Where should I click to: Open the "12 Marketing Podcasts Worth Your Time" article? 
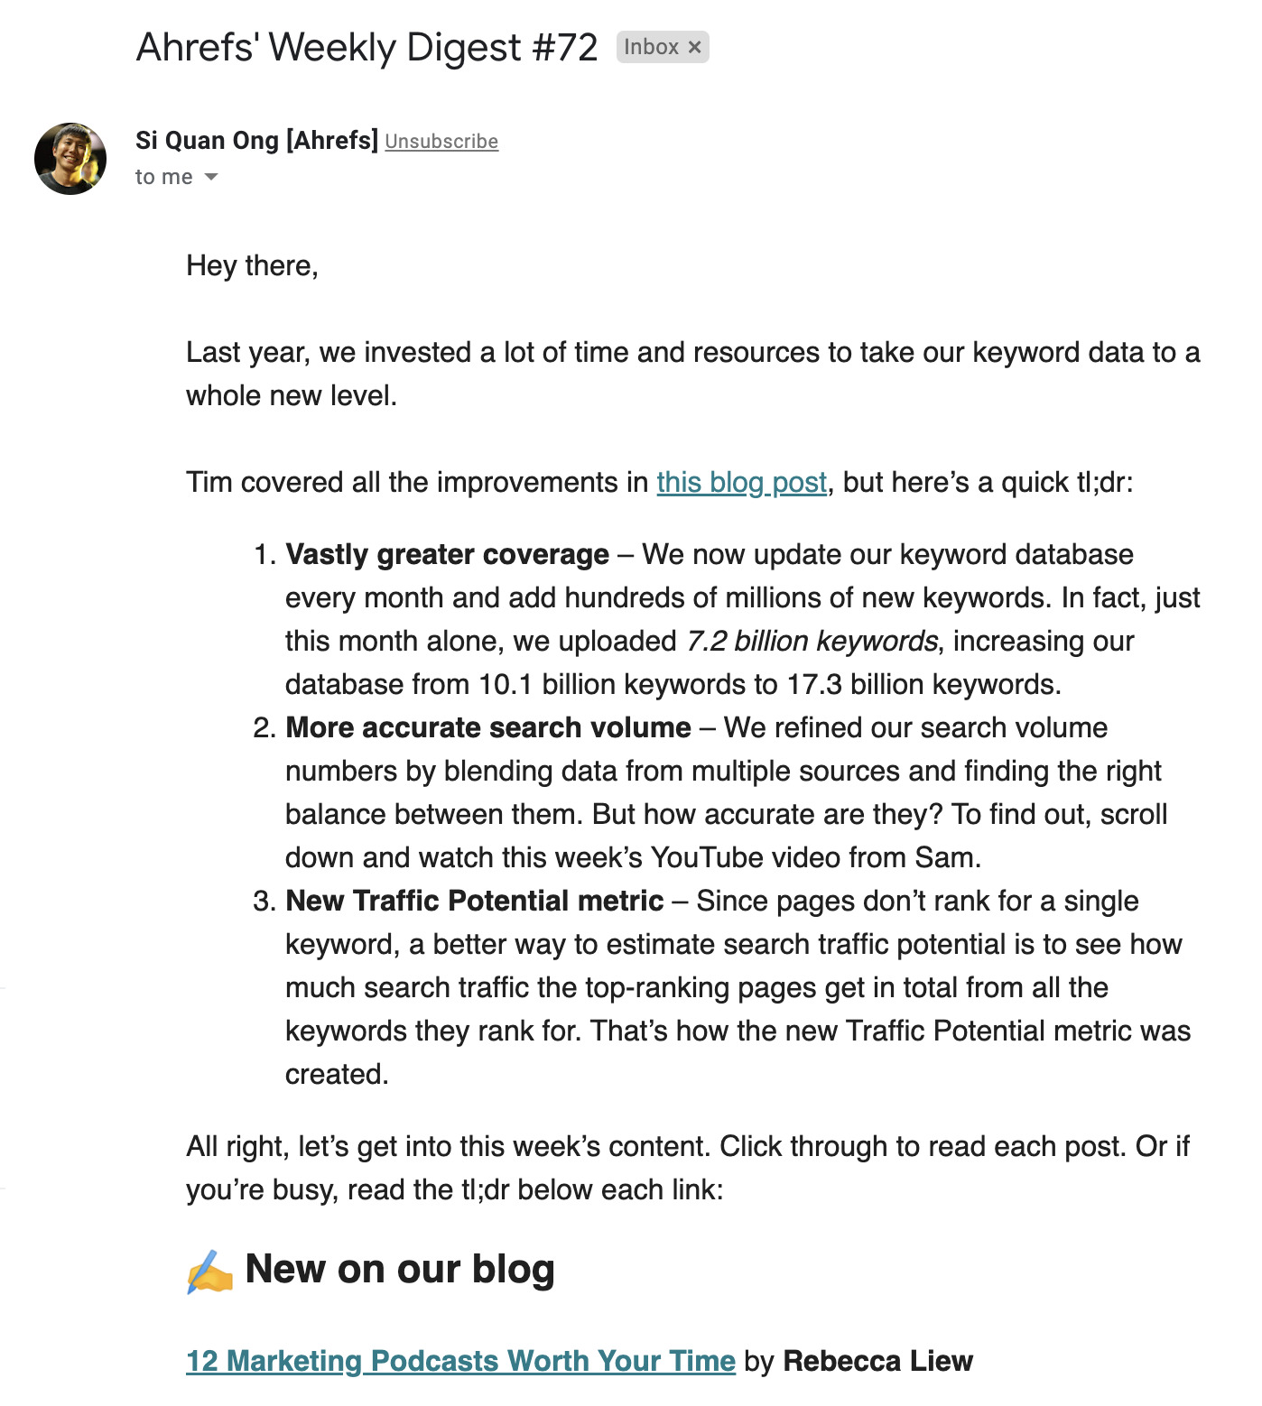click(460, 1360)
